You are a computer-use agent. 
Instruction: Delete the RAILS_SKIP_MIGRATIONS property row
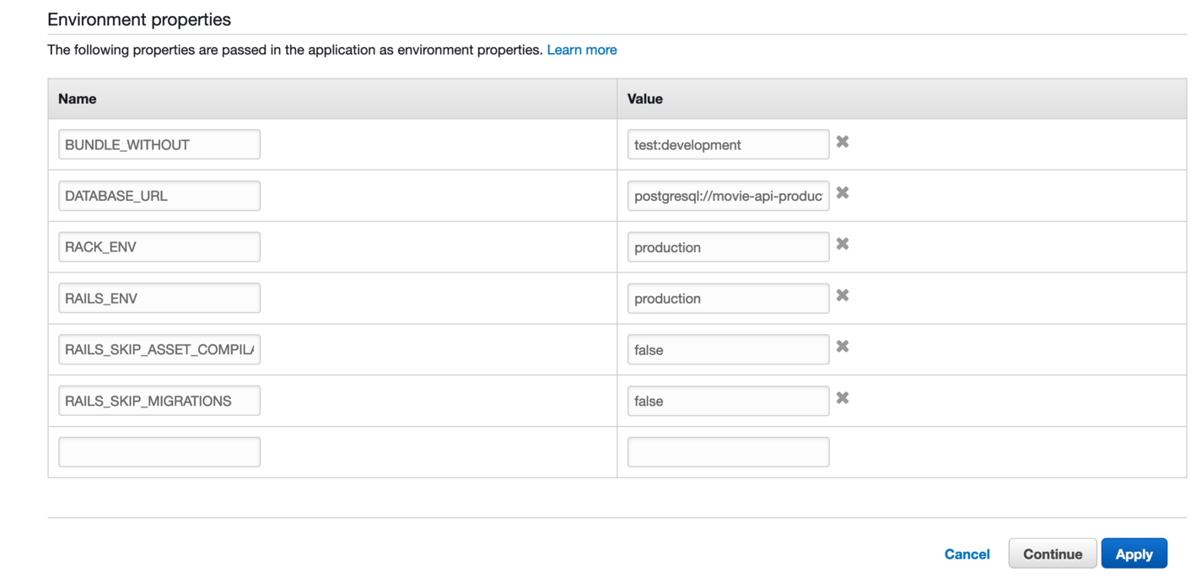click(x=842, y=398)
